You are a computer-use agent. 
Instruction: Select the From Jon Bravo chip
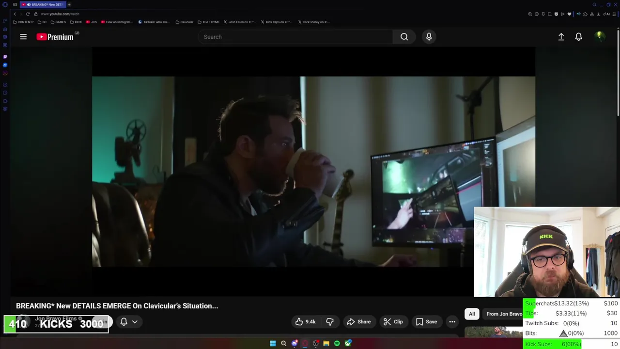pyautogui.click(x=502, y=314)
